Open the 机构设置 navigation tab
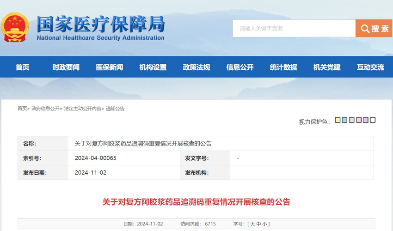The height and width of the screenshot is (231, 393). click(153, 67)
